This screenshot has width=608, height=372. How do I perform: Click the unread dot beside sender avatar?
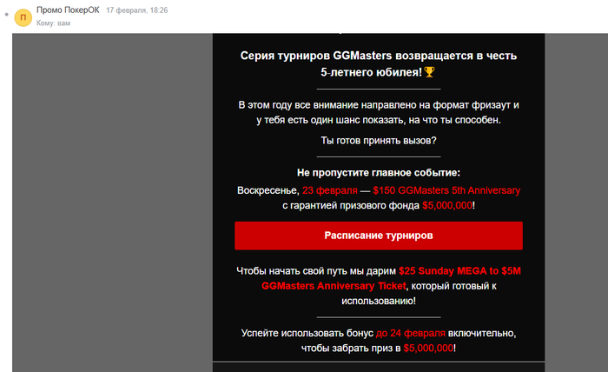pyautogui.click(x=7, y=15)
